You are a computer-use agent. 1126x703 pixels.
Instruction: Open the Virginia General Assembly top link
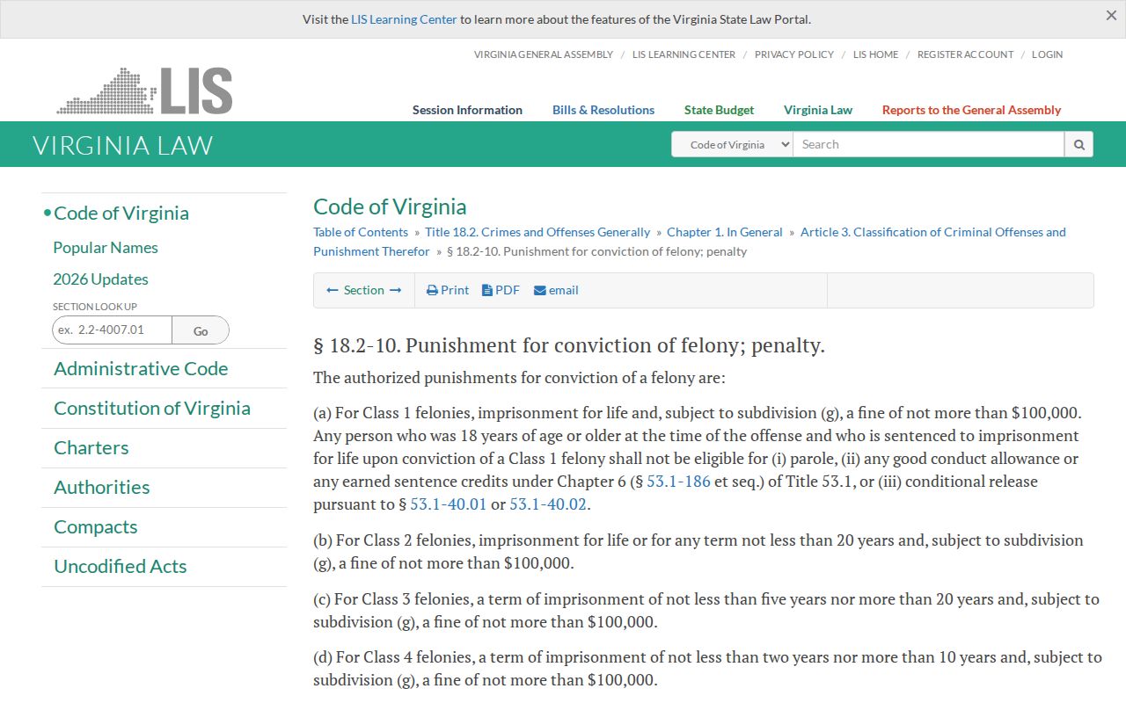point(544,54)
